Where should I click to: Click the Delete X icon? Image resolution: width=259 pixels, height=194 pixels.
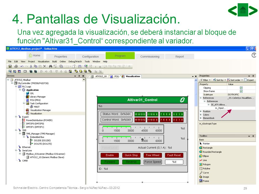[x=45, y=66]
